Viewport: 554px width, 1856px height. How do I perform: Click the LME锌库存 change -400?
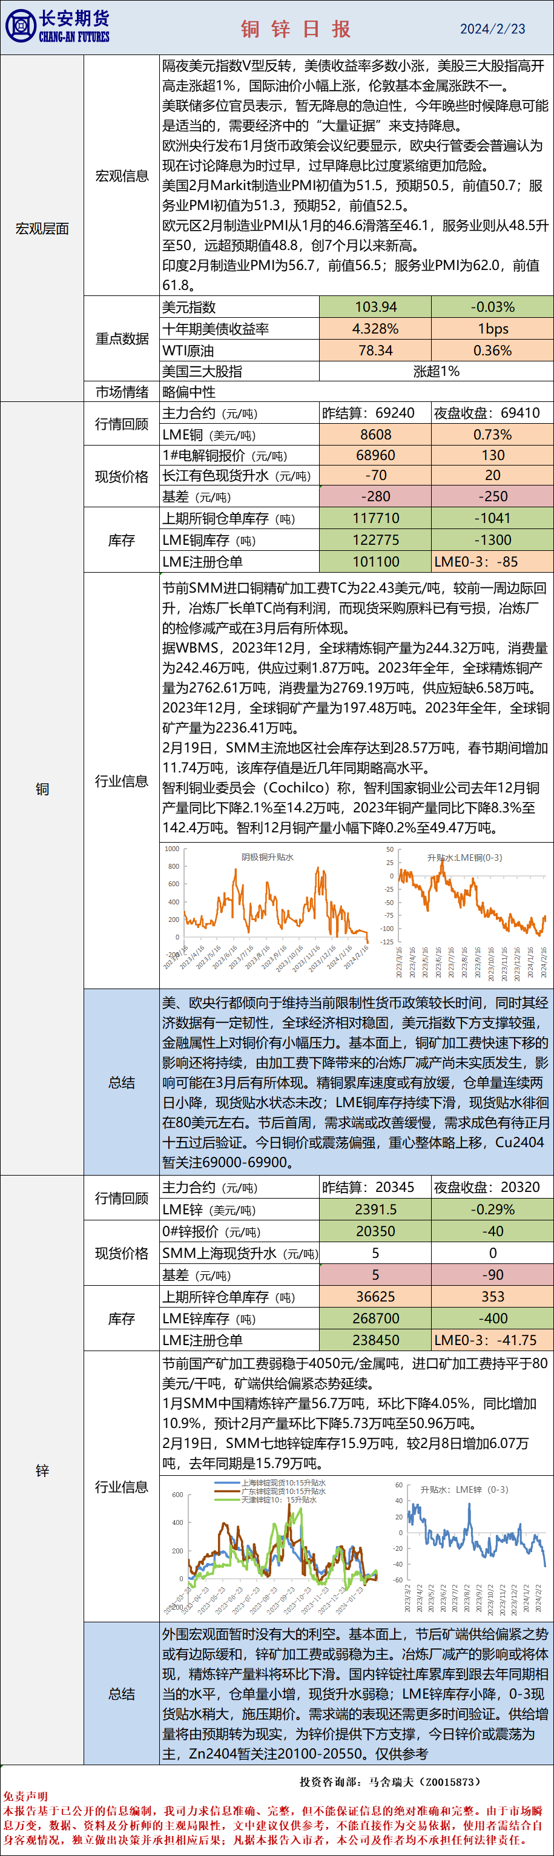[x=493, y=1318]
